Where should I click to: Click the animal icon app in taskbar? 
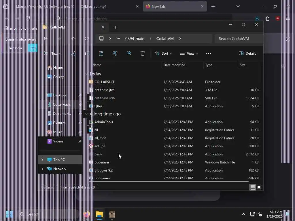pos(112,214)
